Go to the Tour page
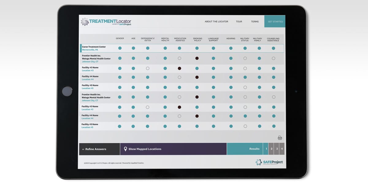The width and height of the screenshot is (368, 184). 239,22
